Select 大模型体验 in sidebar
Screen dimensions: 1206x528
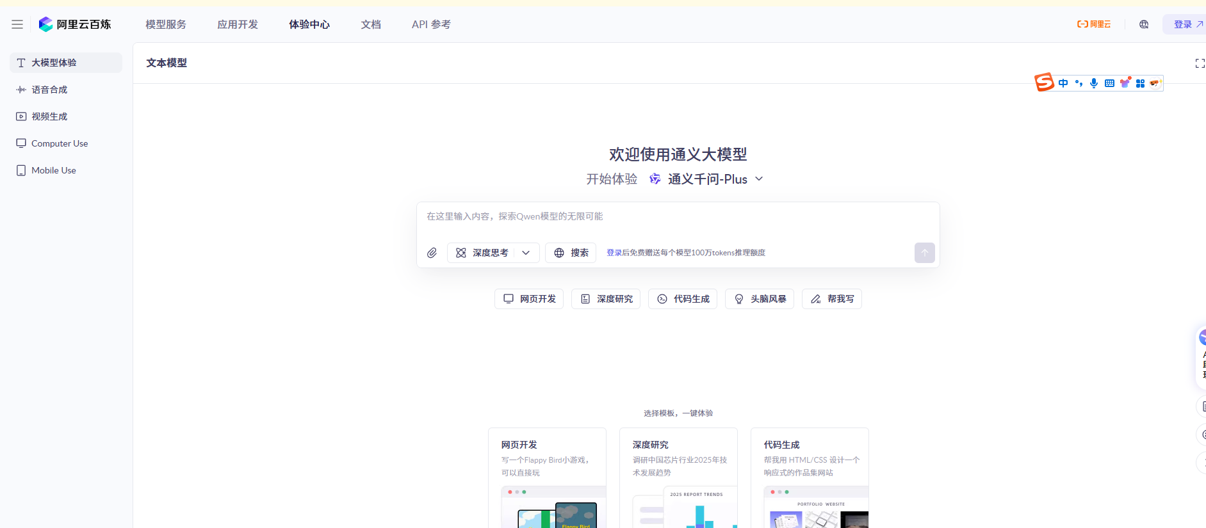[x=66, y=63]
